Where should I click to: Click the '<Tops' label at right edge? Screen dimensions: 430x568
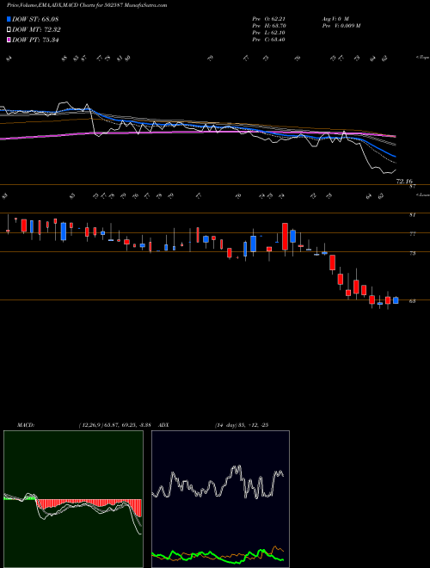point(422,58)
